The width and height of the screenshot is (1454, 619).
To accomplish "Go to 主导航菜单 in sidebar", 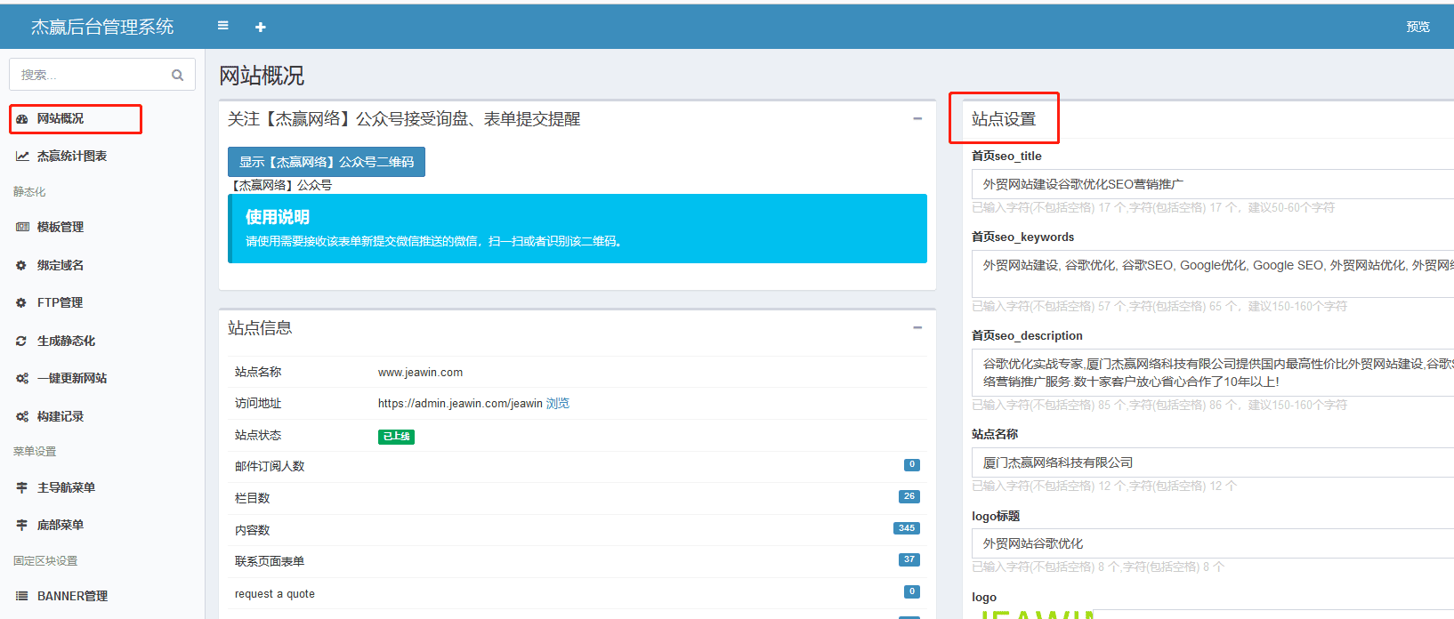I will [x=66, y=488].
